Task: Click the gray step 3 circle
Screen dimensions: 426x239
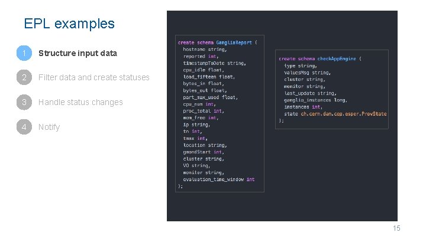Action: click(x=24, y=102)
